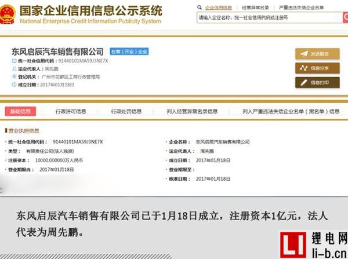Click registered capital 10000.000000万人民币
348x259 pixels.
pos(59,160)
